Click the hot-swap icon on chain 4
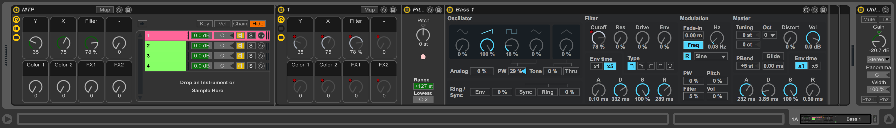Screen dimensions: 896x128 click(261, 65)
